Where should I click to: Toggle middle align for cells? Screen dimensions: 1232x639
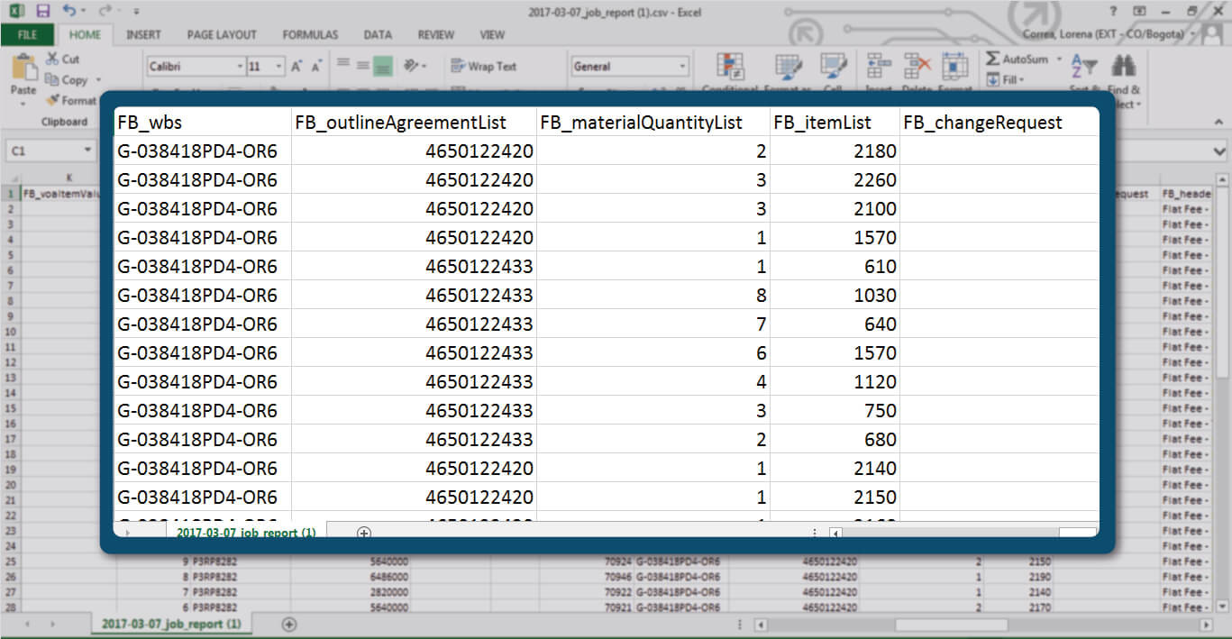[363, 66]
